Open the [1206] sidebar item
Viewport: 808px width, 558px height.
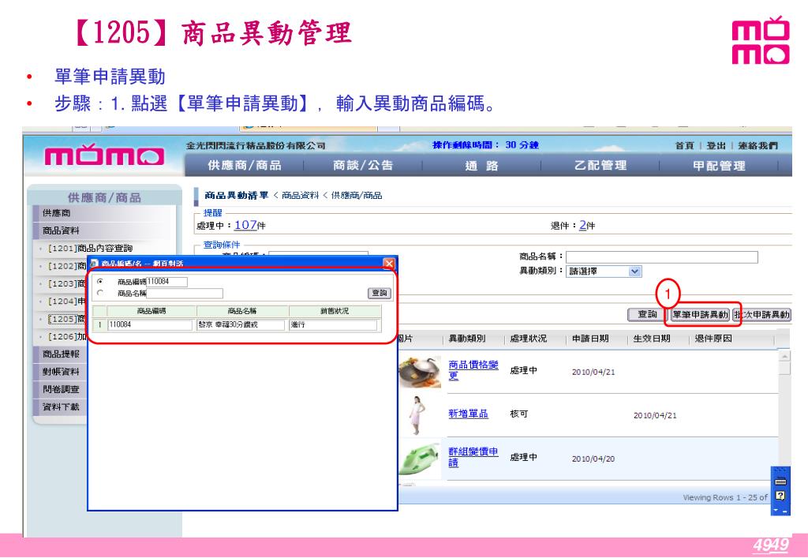66,336
